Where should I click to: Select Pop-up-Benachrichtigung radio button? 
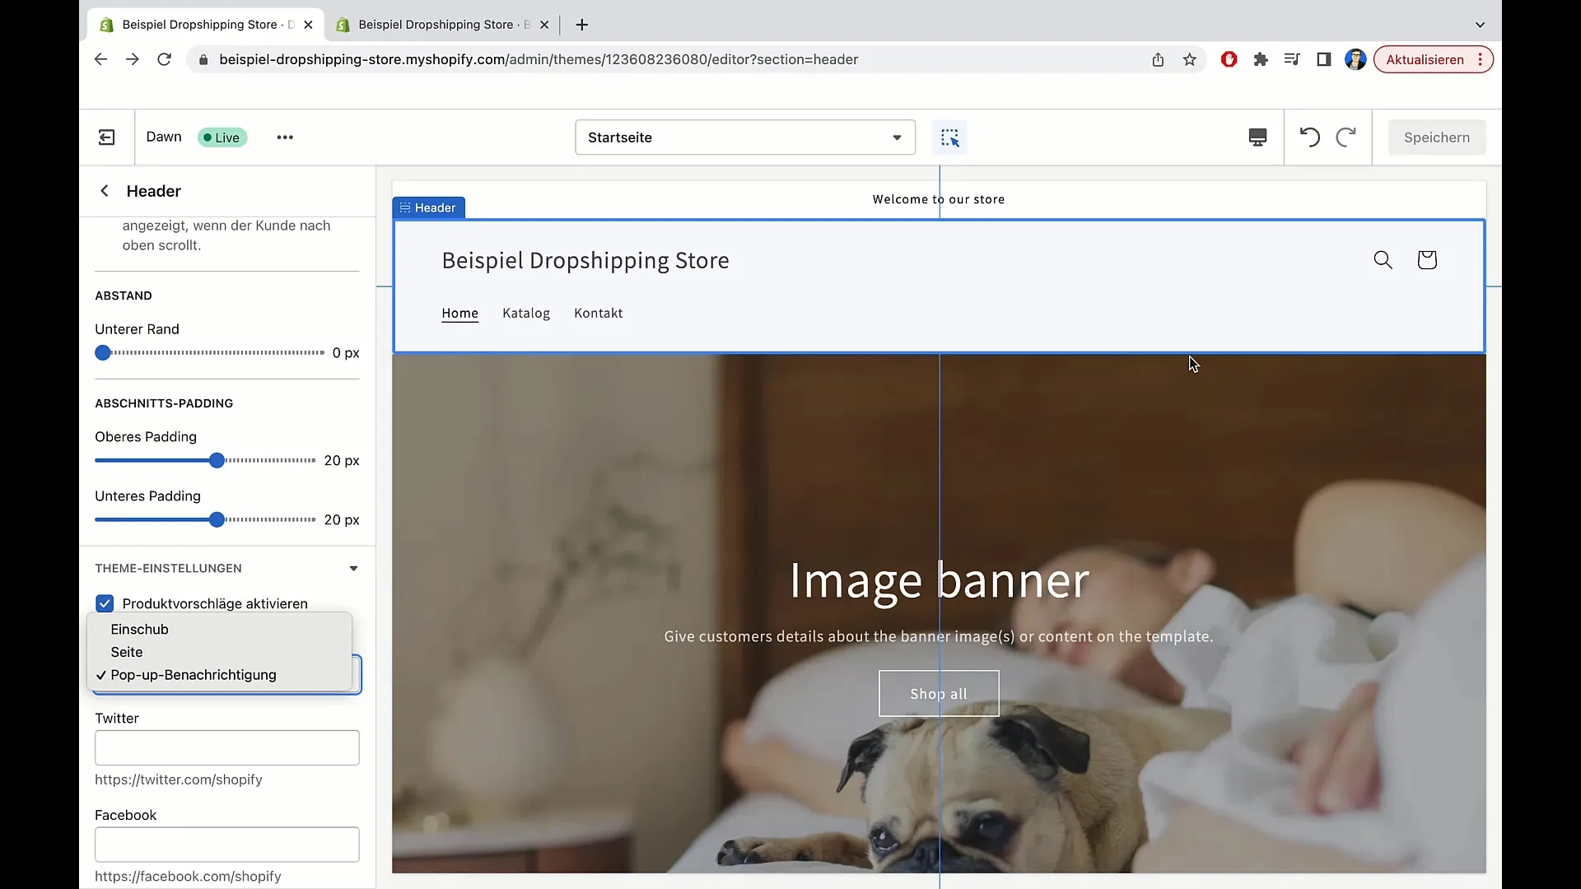[194, 674]
